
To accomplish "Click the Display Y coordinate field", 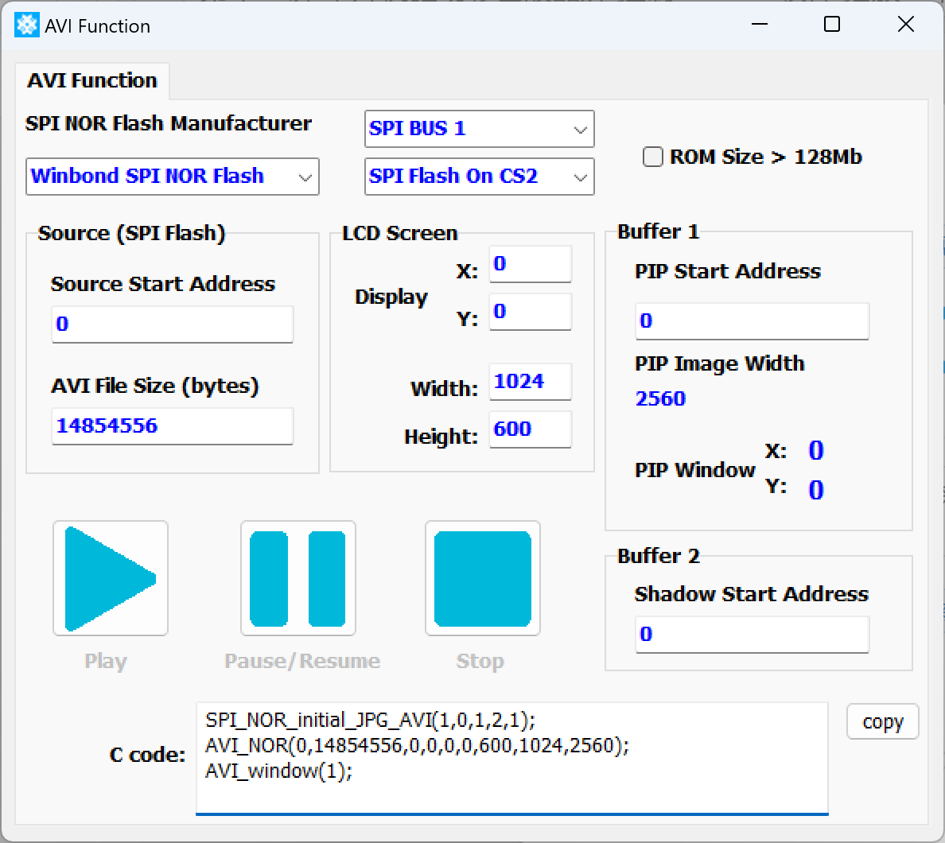I will [530, 312].
